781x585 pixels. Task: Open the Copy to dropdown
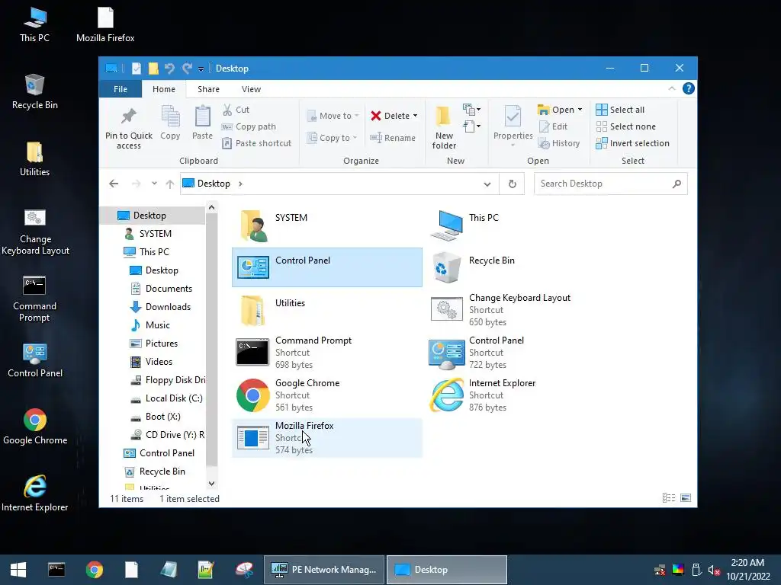tap(332, 138)
